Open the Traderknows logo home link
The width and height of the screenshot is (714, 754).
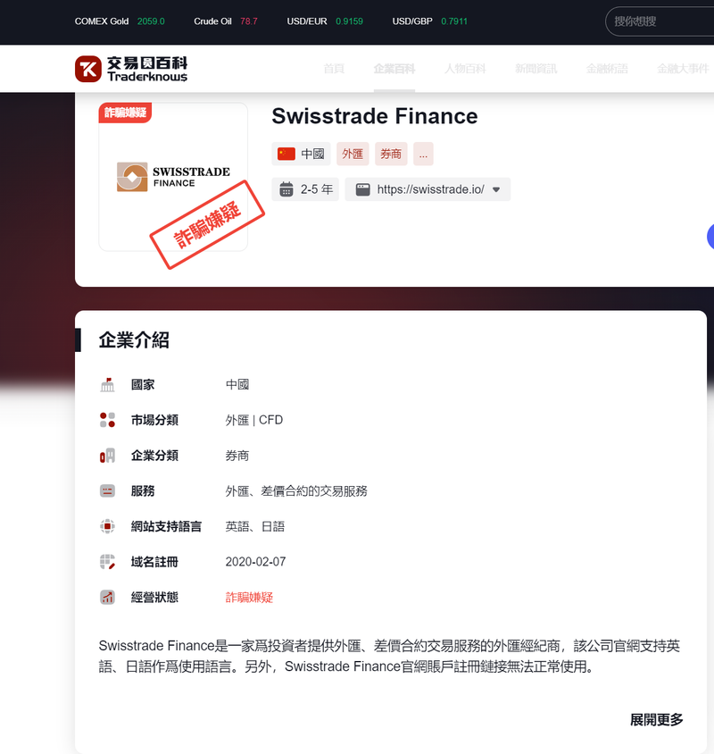130,69
